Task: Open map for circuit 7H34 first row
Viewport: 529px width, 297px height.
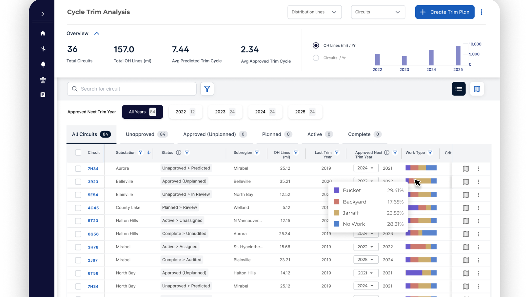Action: (x=466, y=169)
